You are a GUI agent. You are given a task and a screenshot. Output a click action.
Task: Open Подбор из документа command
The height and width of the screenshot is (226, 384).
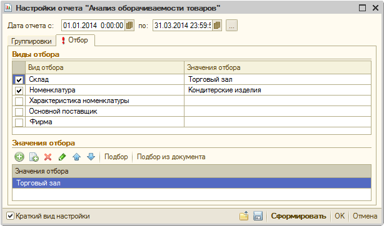tap(171, 157)
